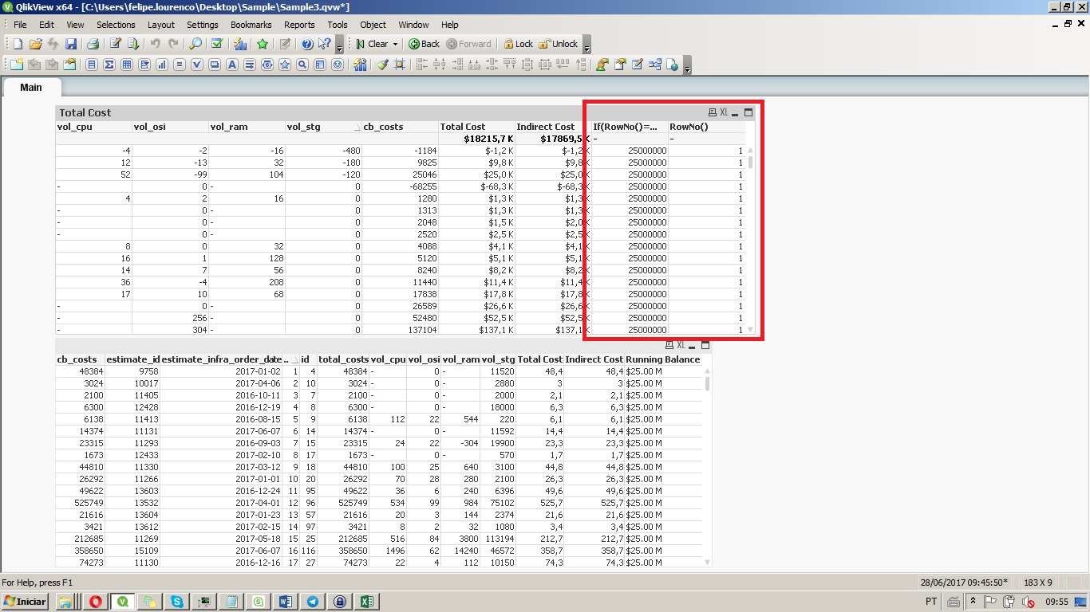Open the Layout menu

click(x=161, y=25)
